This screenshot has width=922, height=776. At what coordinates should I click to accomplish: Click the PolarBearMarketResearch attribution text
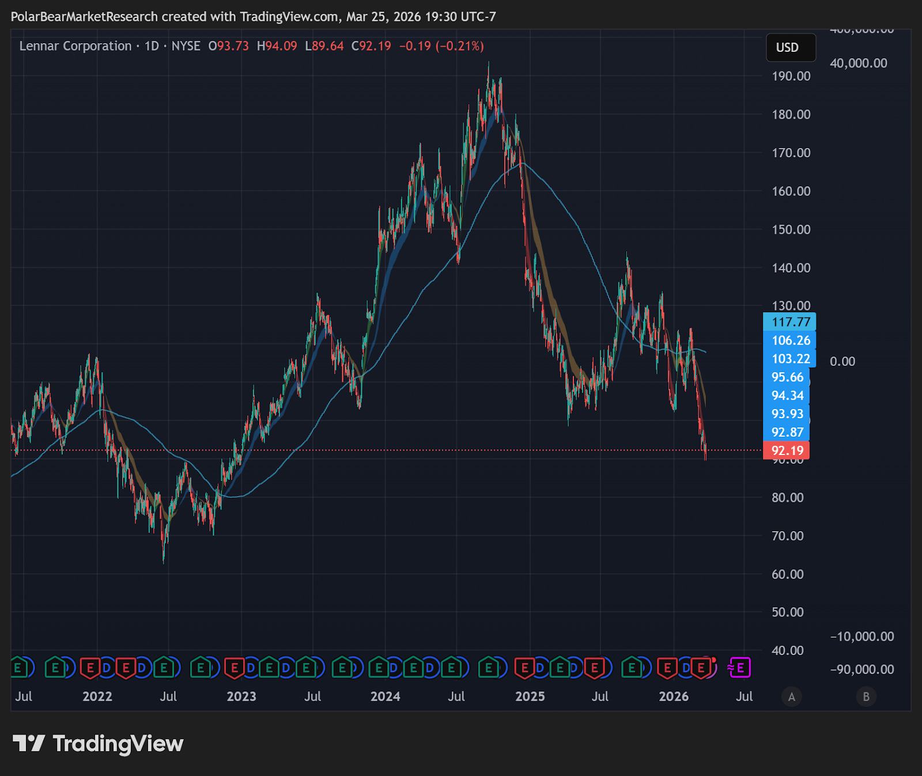pyautogui.click(x=84, y=17)
